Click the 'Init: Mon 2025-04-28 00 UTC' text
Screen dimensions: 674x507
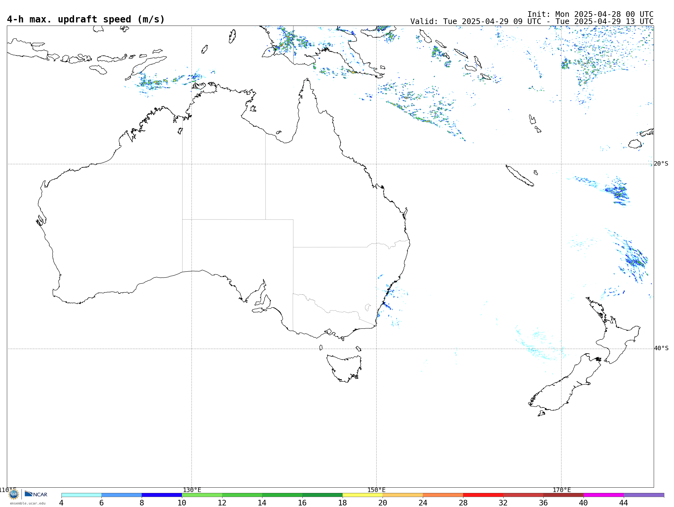590,14
